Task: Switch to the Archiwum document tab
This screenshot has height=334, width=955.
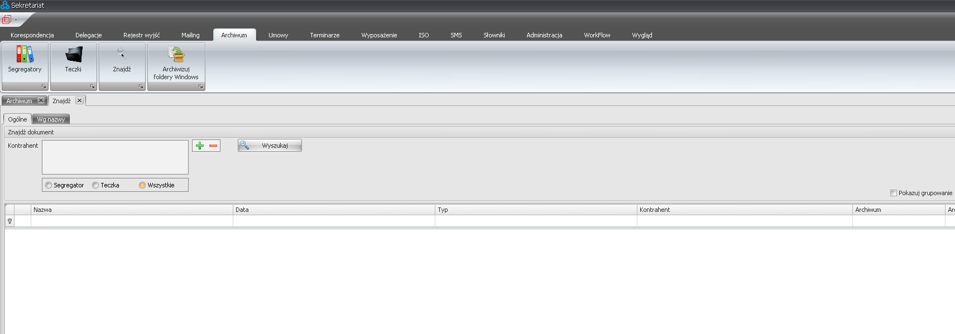Action: (20, 101)
